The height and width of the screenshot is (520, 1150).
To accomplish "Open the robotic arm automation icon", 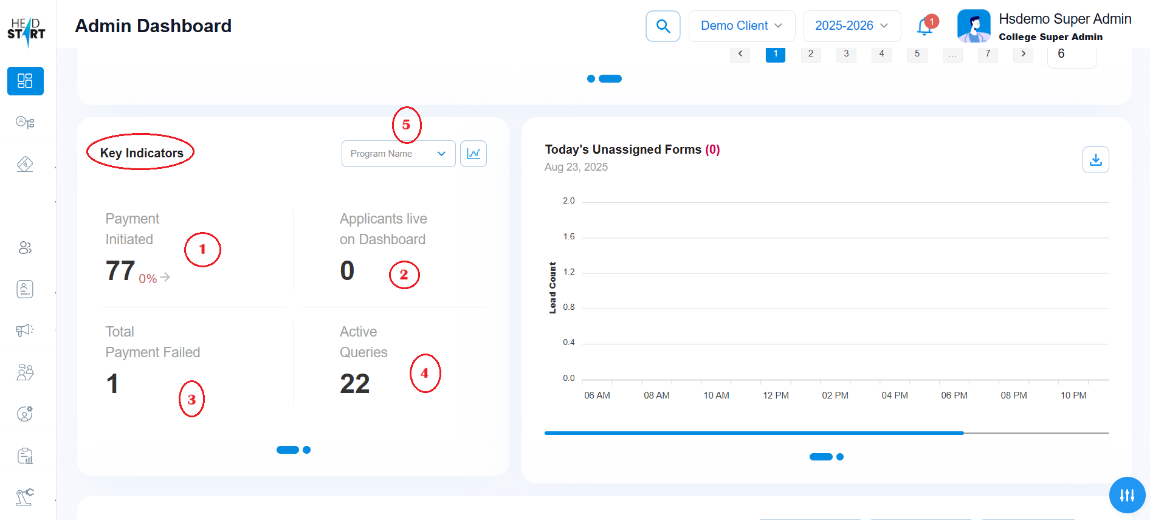I will tap(25, 497).
